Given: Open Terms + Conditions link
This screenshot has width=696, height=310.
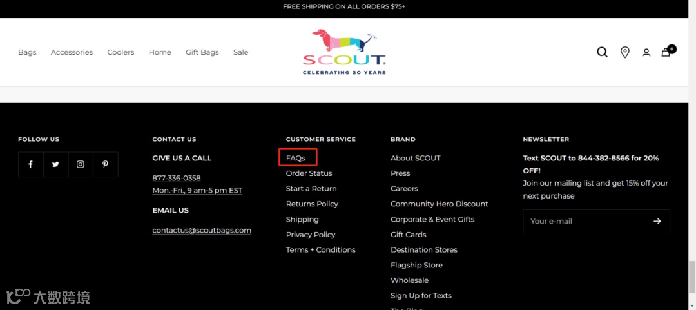Looking at the screenshot, I should [x=320, y=250].
